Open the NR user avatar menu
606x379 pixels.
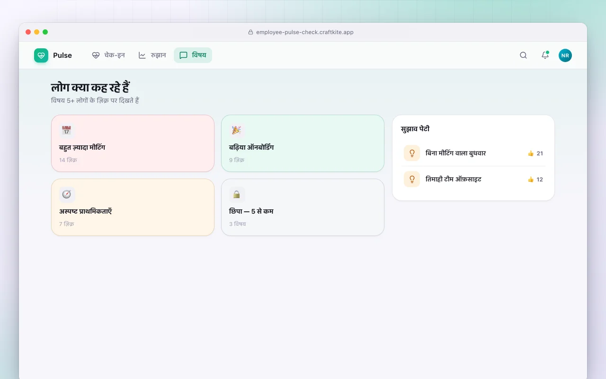point(565,55)
